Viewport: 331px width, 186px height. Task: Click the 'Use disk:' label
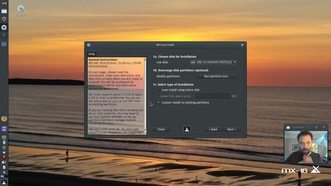(x=162, y=62)
